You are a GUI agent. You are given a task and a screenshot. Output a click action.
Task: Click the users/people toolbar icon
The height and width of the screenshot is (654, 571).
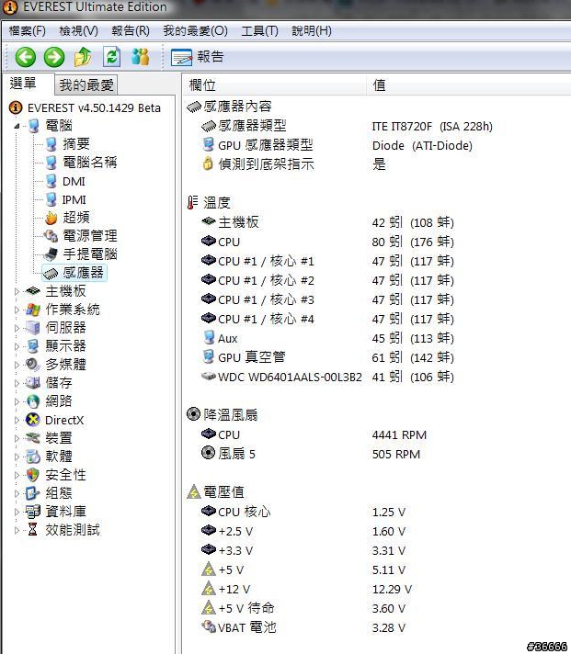pyautogui.click(x=141, y=57)
